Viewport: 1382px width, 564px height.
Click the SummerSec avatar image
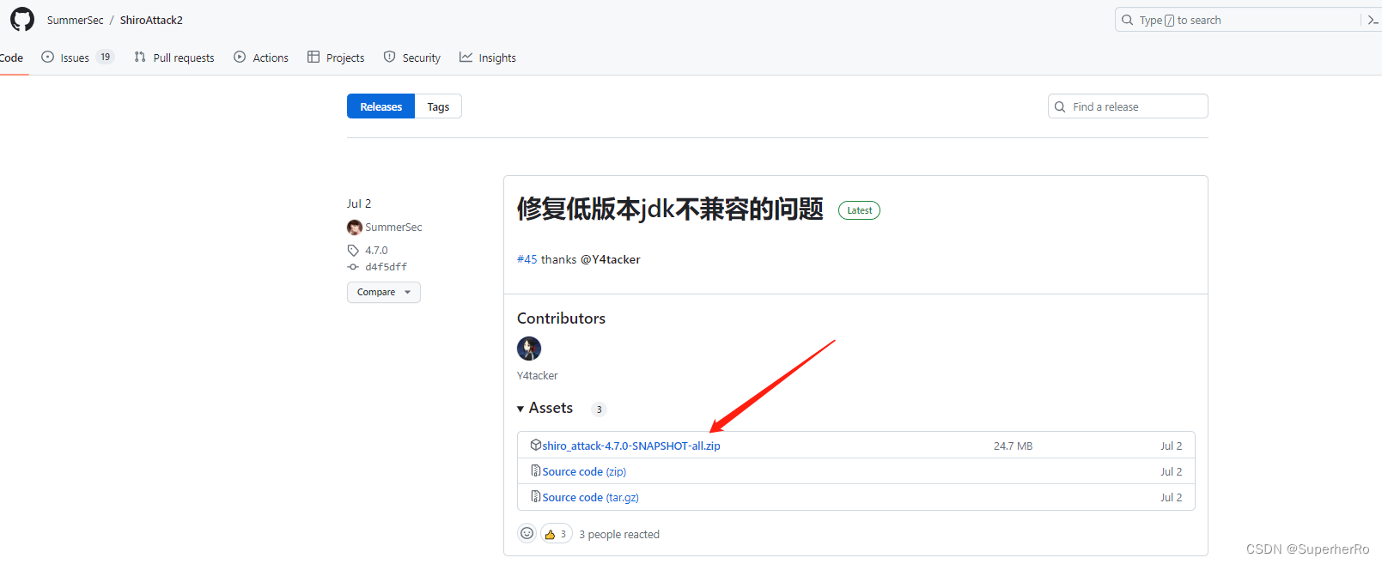pyautogui.click(x=355, y=227)
